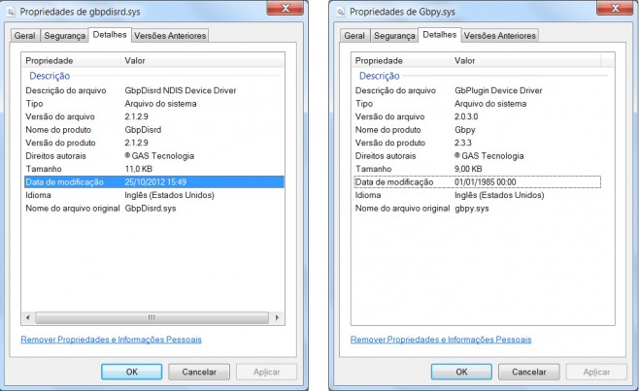Screen dimensions: 639x391
Task: Select Data de modificação row showing 01/01/1985
Action: (477, 181)
